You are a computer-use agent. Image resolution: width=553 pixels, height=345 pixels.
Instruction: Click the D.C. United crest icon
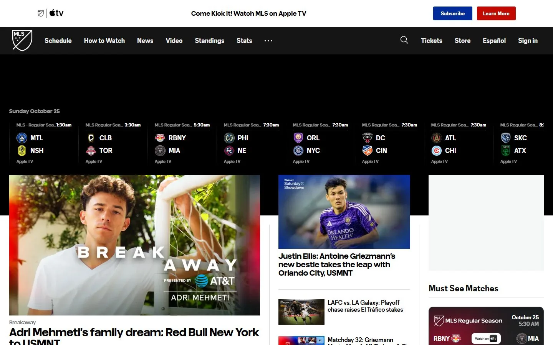click(x=368, y=138)
